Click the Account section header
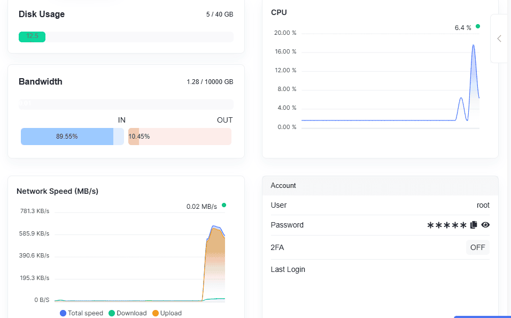511x318 pixels. pyautogui.click(x=381, y=185)
